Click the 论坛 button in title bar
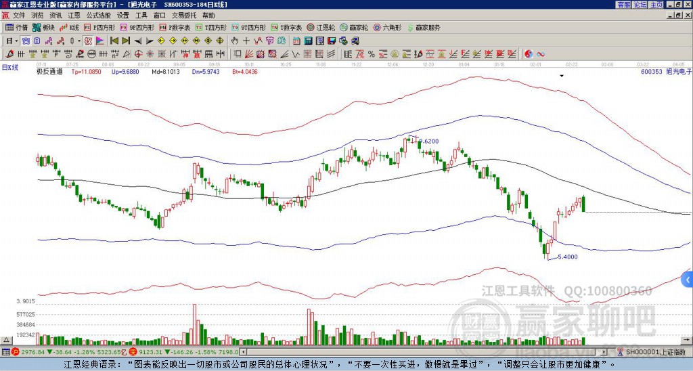693x371 pixels. click(x=640, y=5)
